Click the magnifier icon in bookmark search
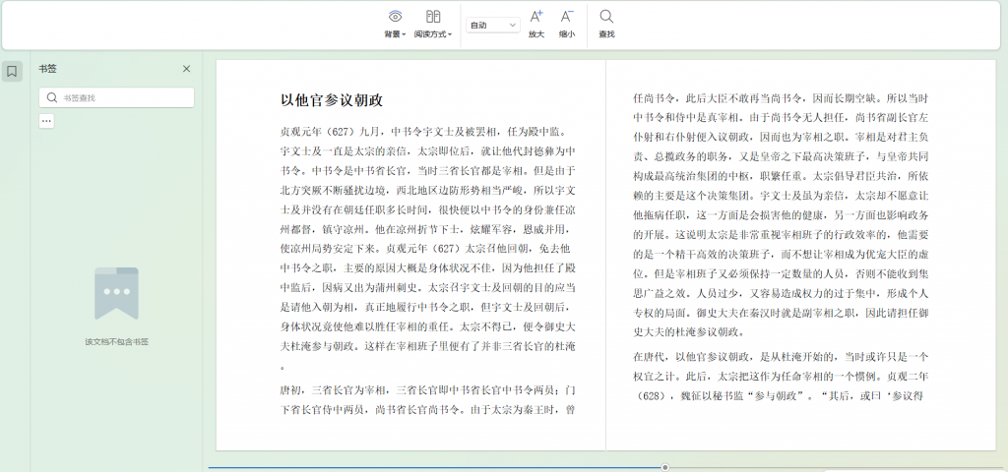Screen dimensions: 1008x472 [52, 97]
